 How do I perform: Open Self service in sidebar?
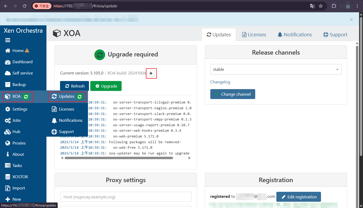[x=19, y=73]
